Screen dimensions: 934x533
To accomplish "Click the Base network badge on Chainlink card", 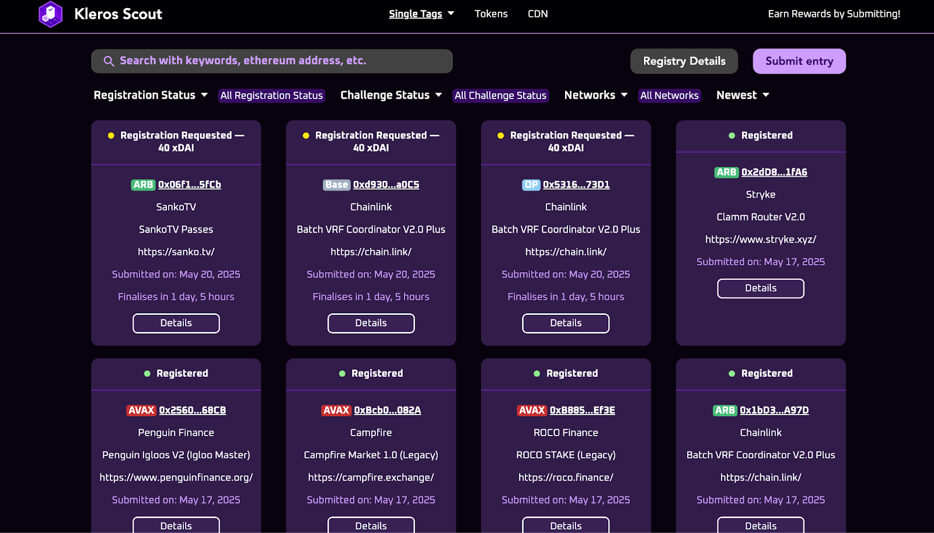I will pos(336,185).
